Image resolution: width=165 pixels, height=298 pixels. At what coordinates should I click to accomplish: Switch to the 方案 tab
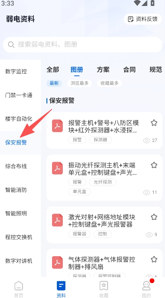coord(103,70)
